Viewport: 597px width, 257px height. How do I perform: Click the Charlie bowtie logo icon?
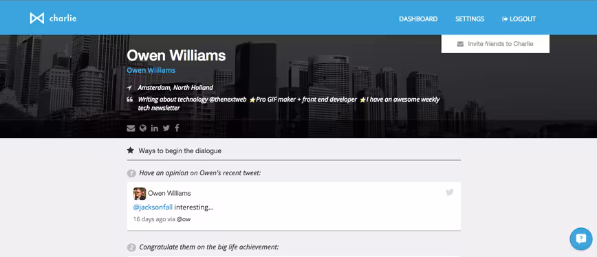[x=37, y=19]
